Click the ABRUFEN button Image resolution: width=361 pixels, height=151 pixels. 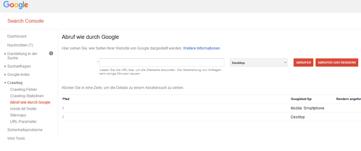[x=303, y=62]
